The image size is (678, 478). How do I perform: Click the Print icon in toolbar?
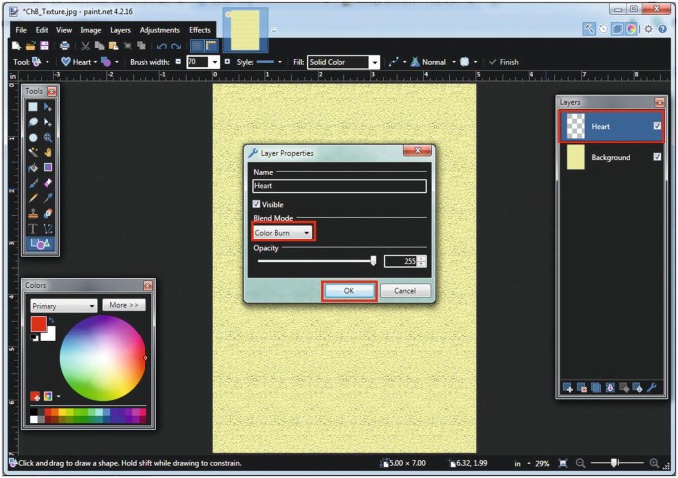tap(64, 46)
